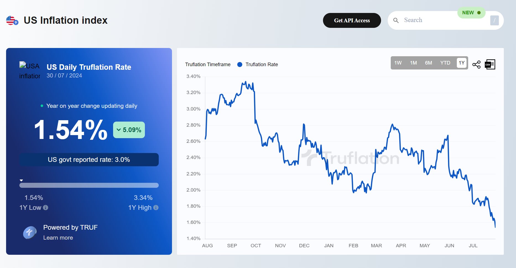Click the share chart icon
Screen dimensions: 516x268
click(476, 65)
